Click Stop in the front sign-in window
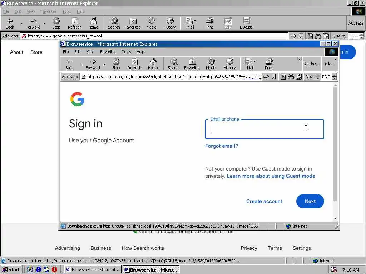 (116, 64)
